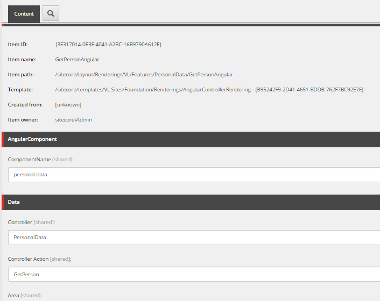Select the item name GetPersonAngular value
The image size is (380, 301).
(77, 60)
